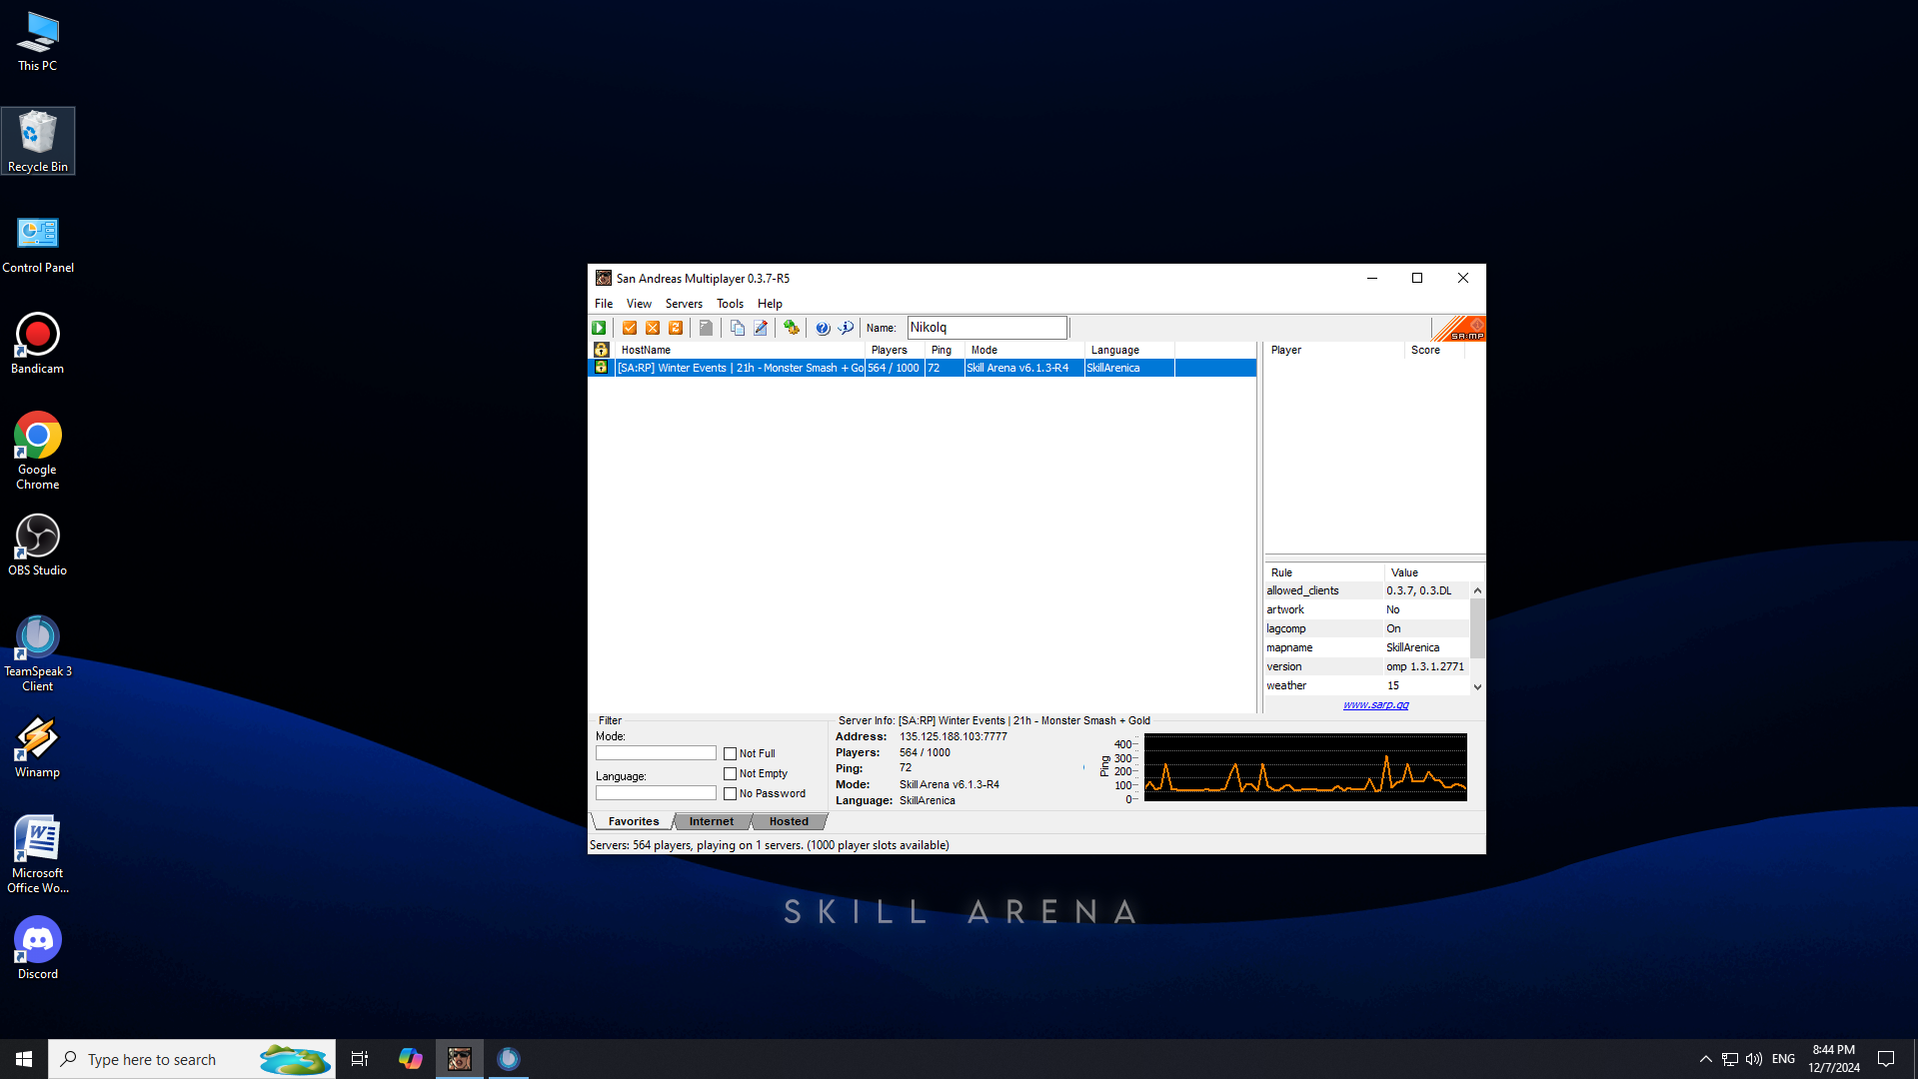The width and height of the screenshot is (1918, 1079).
Task: Open the Help menu
Action: pos(770,304)
